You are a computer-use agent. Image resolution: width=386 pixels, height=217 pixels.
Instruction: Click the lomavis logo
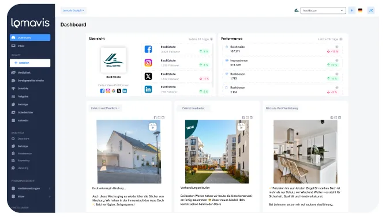point(30,23)
